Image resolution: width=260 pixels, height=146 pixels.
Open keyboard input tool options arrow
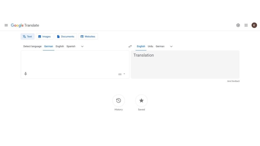click(124, 74)
